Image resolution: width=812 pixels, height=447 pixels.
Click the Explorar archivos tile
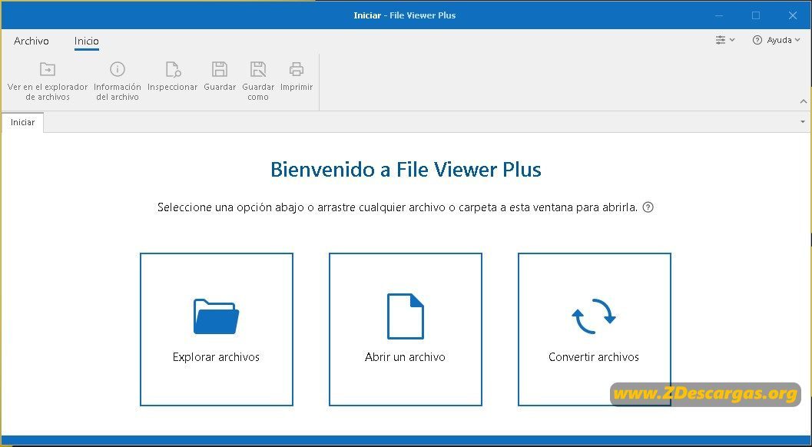[x=217, y=329]
